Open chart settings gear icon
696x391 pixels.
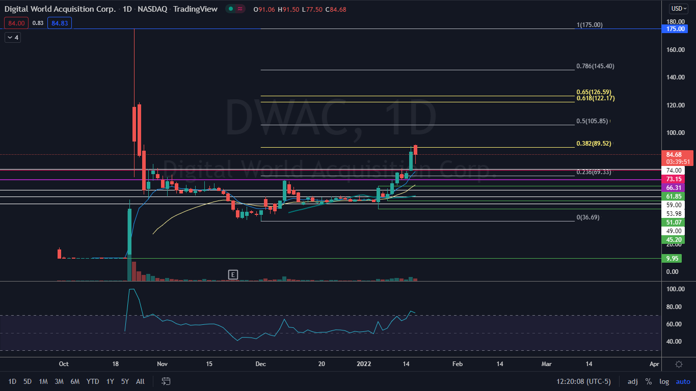(679, 364)
